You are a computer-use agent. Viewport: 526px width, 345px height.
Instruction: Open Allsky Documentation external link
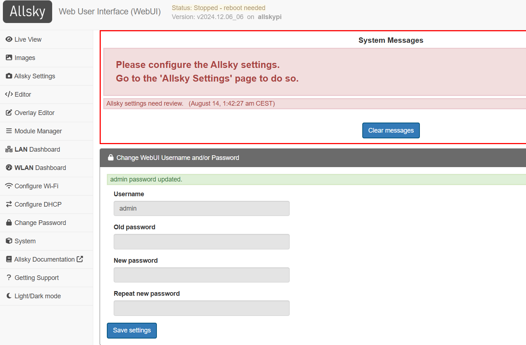(44, 259)
